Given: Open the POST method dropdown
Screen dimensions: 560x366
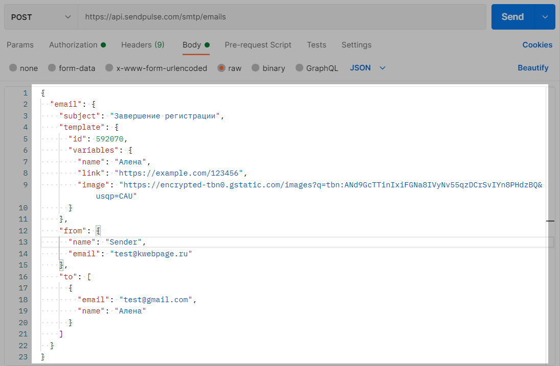Looking at the screenshot, I should tap(41, 17).
